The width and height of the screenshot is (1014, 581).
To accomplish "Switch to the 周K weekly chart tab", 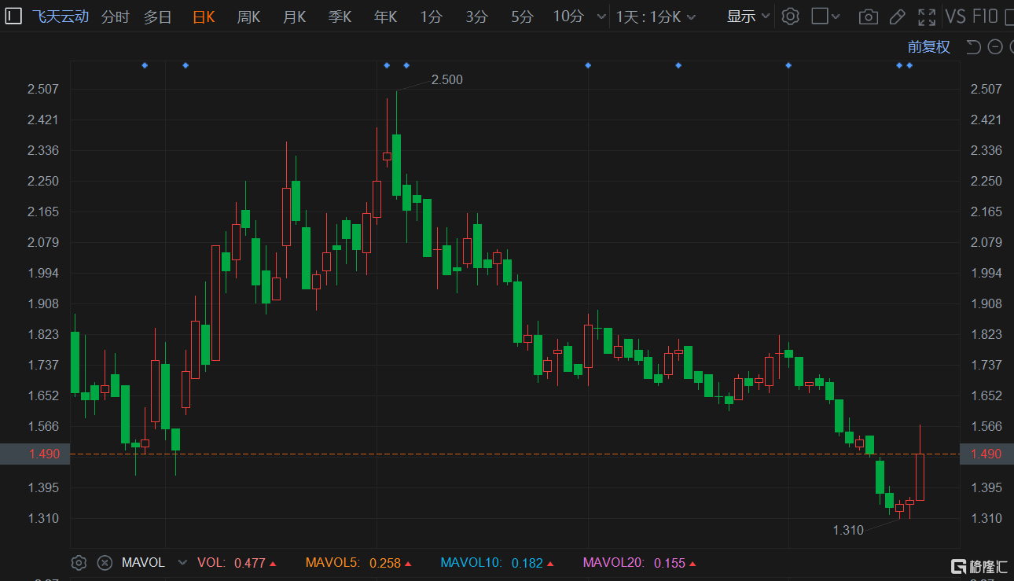I will (x=248, y=17).
